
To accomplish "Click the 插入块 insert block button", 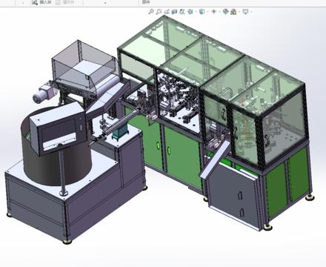I will click(x=41, y=2).
